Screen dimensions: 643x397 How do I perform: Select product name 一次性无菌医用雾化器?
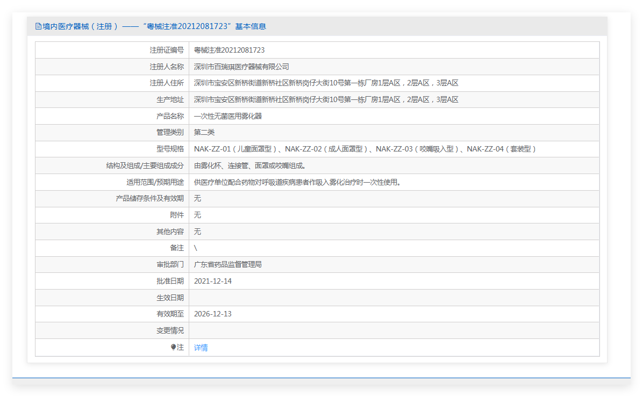[228, 116]
